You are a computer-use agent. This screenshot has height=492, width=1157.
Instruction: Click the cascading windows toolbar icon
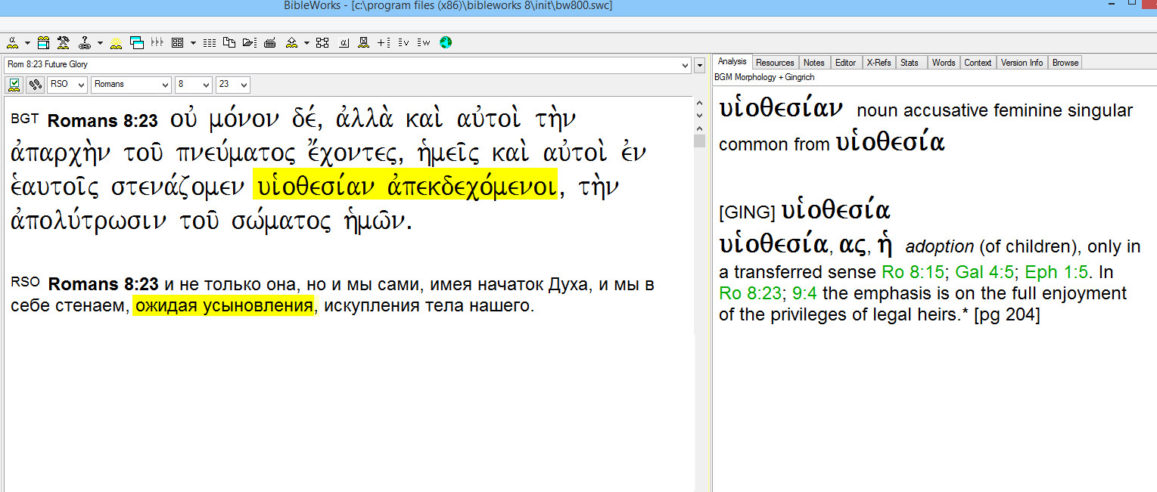pyautogui.click(x=137, y=42)
